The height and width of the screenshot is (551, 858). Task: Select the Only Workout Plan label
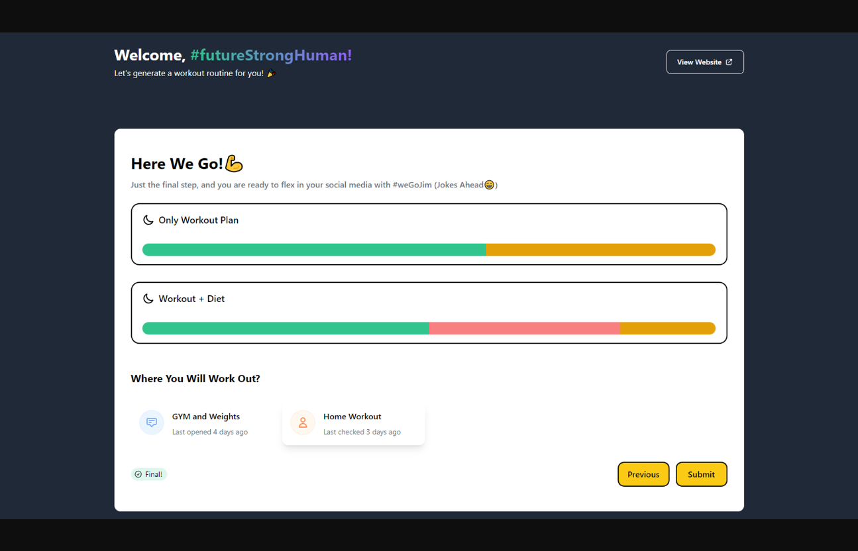click(198, 220)
